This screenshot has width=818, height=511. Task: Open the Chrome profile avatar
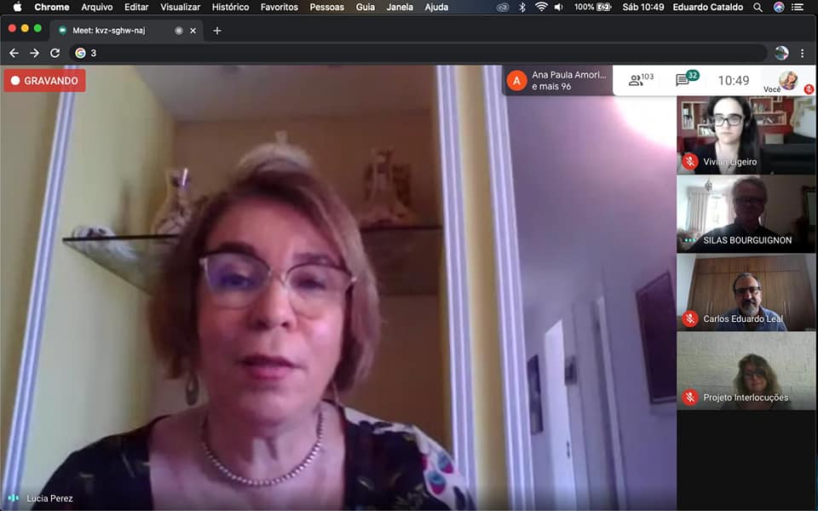(x=781, y=53)
